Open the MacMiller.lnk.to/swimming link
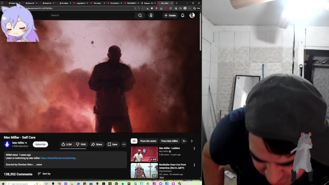The image size is (329, 185). click(58, 158)
